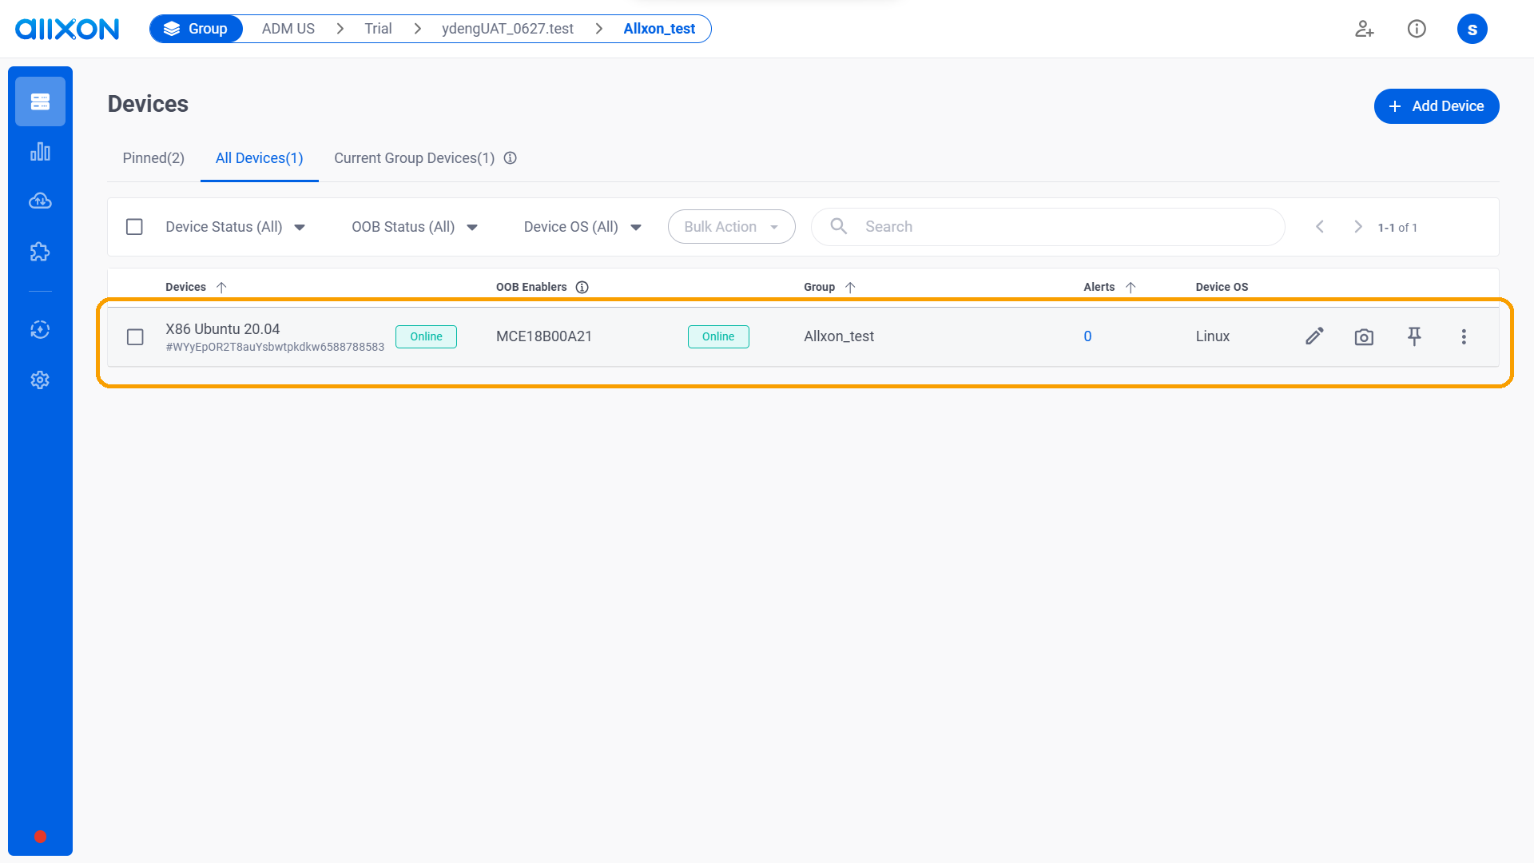Click the add user icon in the header
Screen dimensions: 1534x863
point(1364,30)
